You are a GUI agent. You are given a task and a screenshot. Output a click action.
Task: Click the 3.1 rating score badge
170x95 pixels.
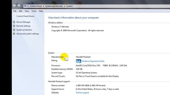click(78, 61)
